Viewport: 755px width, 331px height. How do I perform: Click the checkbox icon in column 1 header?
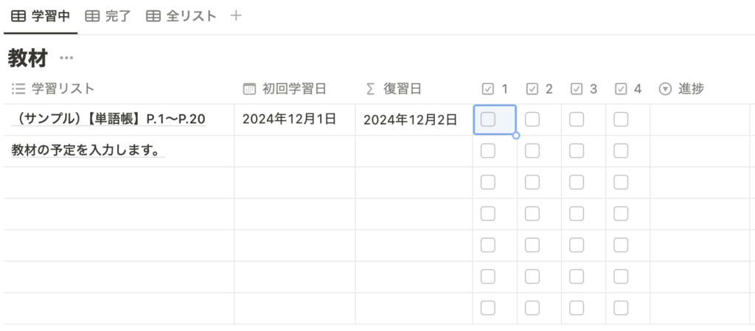[x=488, y=89]
